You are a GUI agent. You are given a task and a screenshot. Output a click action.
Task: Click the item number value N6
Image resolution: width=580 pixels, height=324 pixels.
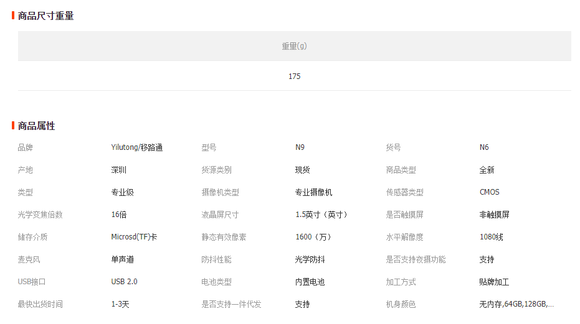tap(484, 147)
